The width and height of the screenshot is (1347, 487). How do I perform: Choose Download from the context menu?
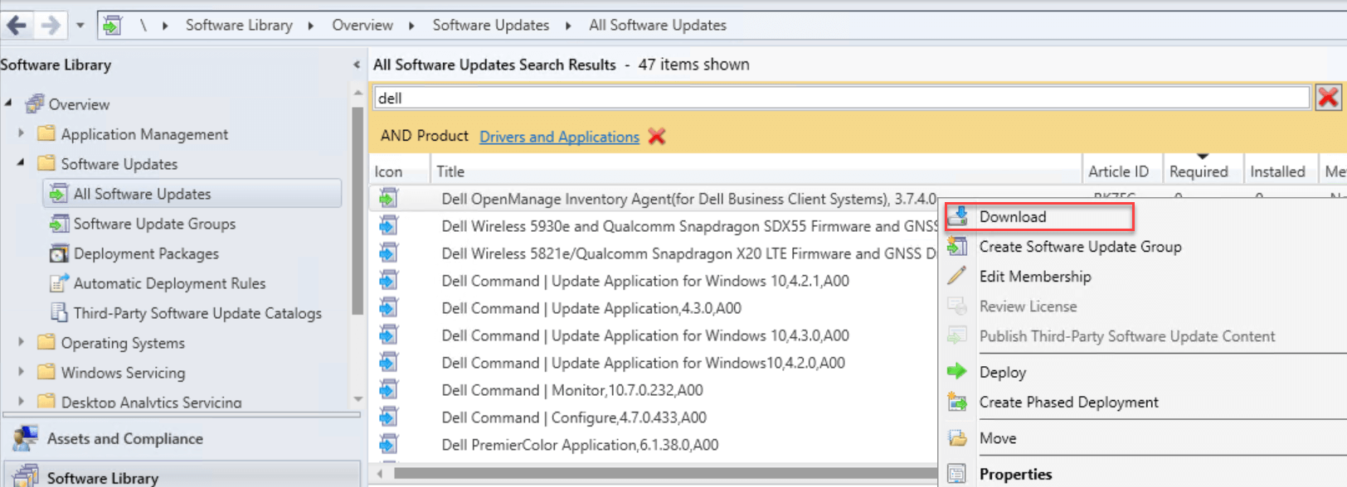[1012, 217]
